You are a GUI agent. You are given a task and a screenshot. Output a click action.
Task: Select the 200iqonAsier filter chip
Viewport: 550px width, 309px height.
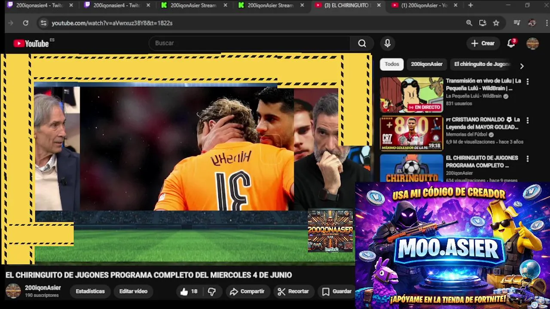[x=426, y=64]
